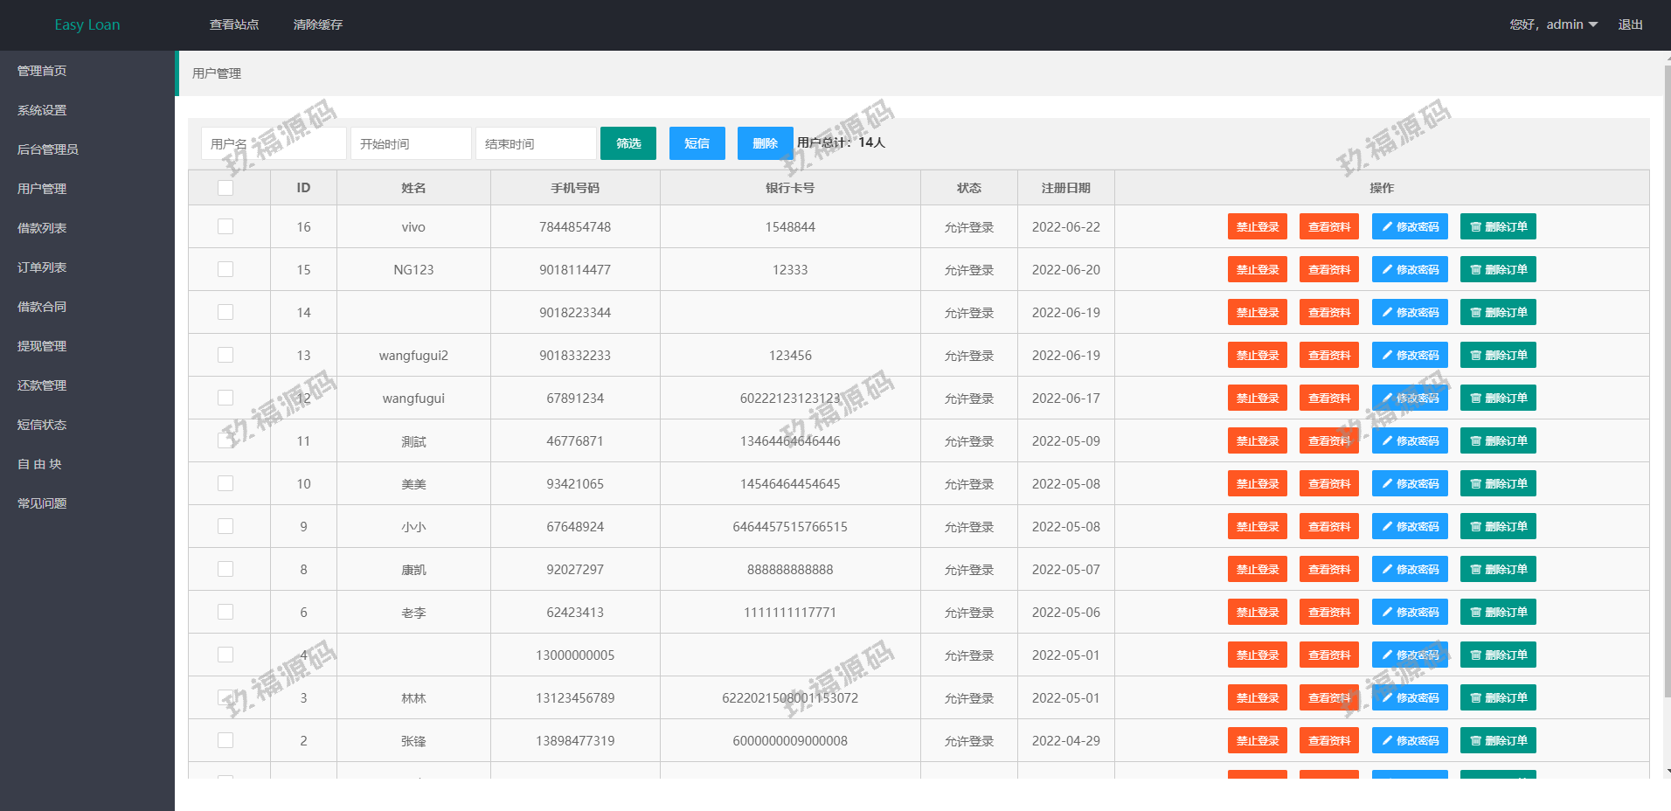The width and height of the screenshot is (1671, 811).
Task: Click 禁止登录 for user wangfugui
Action: pyautogui.click(x=1257, y=399)
